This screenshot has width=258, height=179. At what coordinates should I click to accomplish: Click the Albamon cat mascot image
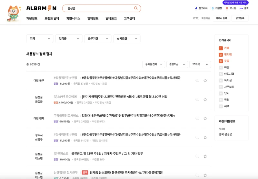point(14,14)
